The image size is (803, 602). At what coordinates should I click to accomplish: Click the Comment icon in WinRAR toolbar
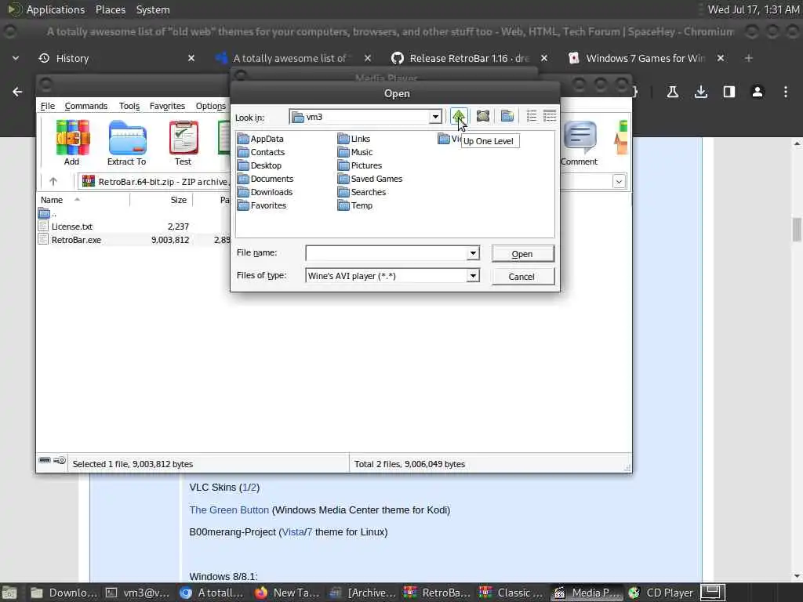[580, 143]
